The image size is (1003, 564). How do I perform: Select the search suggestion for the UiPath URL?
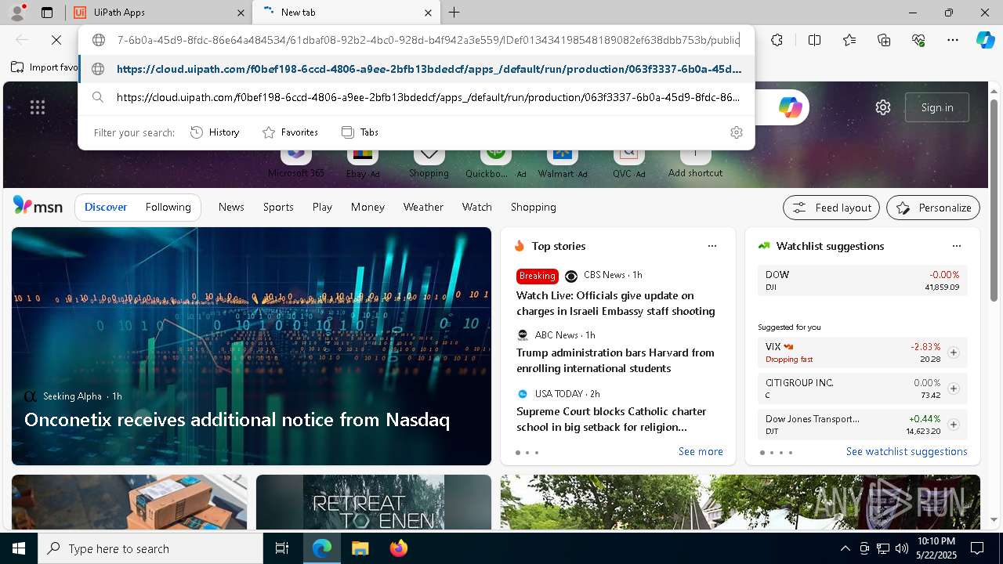click(416, 97)
